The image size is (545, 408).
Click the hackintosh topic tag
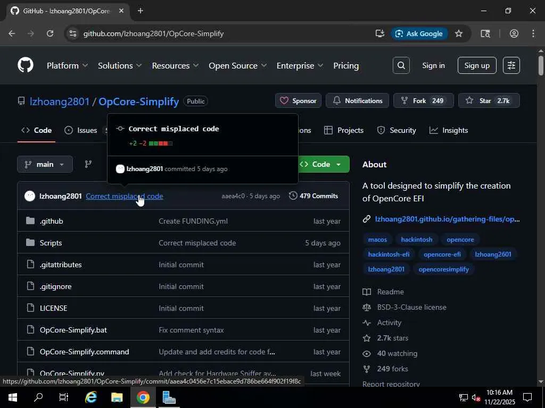(416, 240)
